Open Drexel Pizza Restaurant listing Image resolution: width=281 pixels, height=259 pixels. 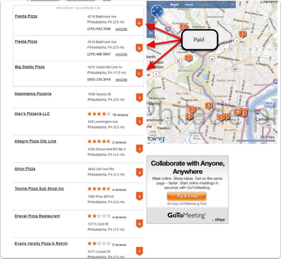[x=37, y=216]
